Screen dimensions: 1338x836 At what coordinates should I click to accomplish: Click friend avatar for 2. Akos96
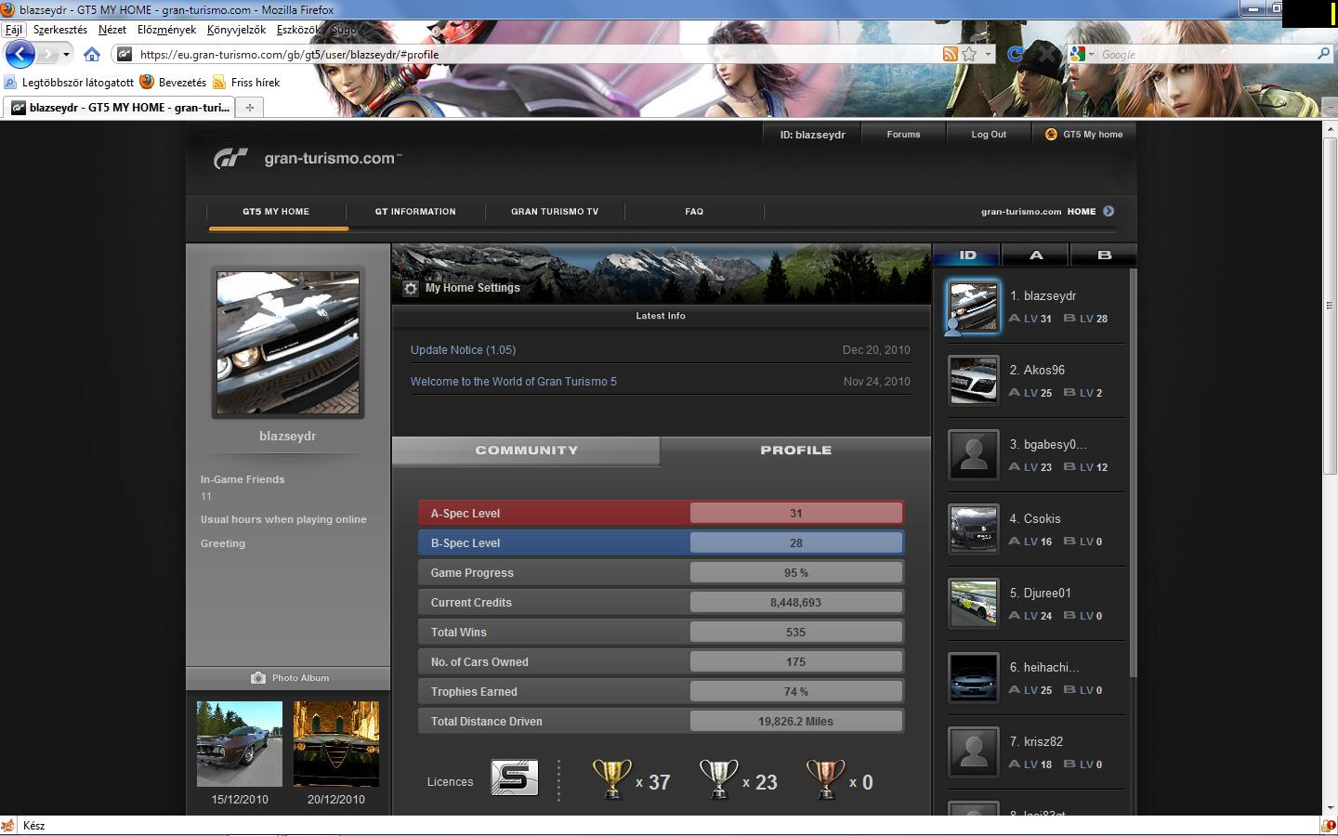[x=973, y=381]
